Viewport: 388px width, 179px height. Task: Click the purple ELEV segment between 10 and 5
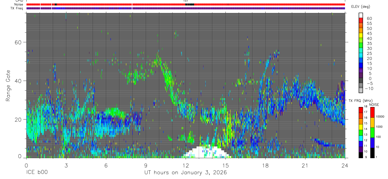[x=361, y=71]
